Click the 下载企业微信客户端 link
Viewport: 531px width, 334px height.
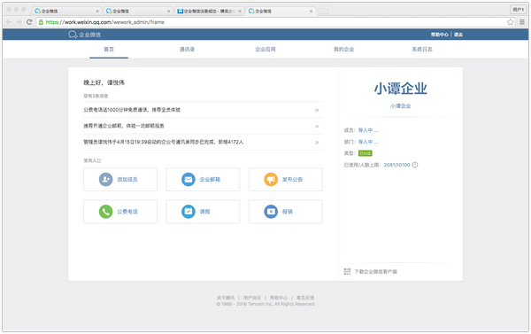(375, 272)
